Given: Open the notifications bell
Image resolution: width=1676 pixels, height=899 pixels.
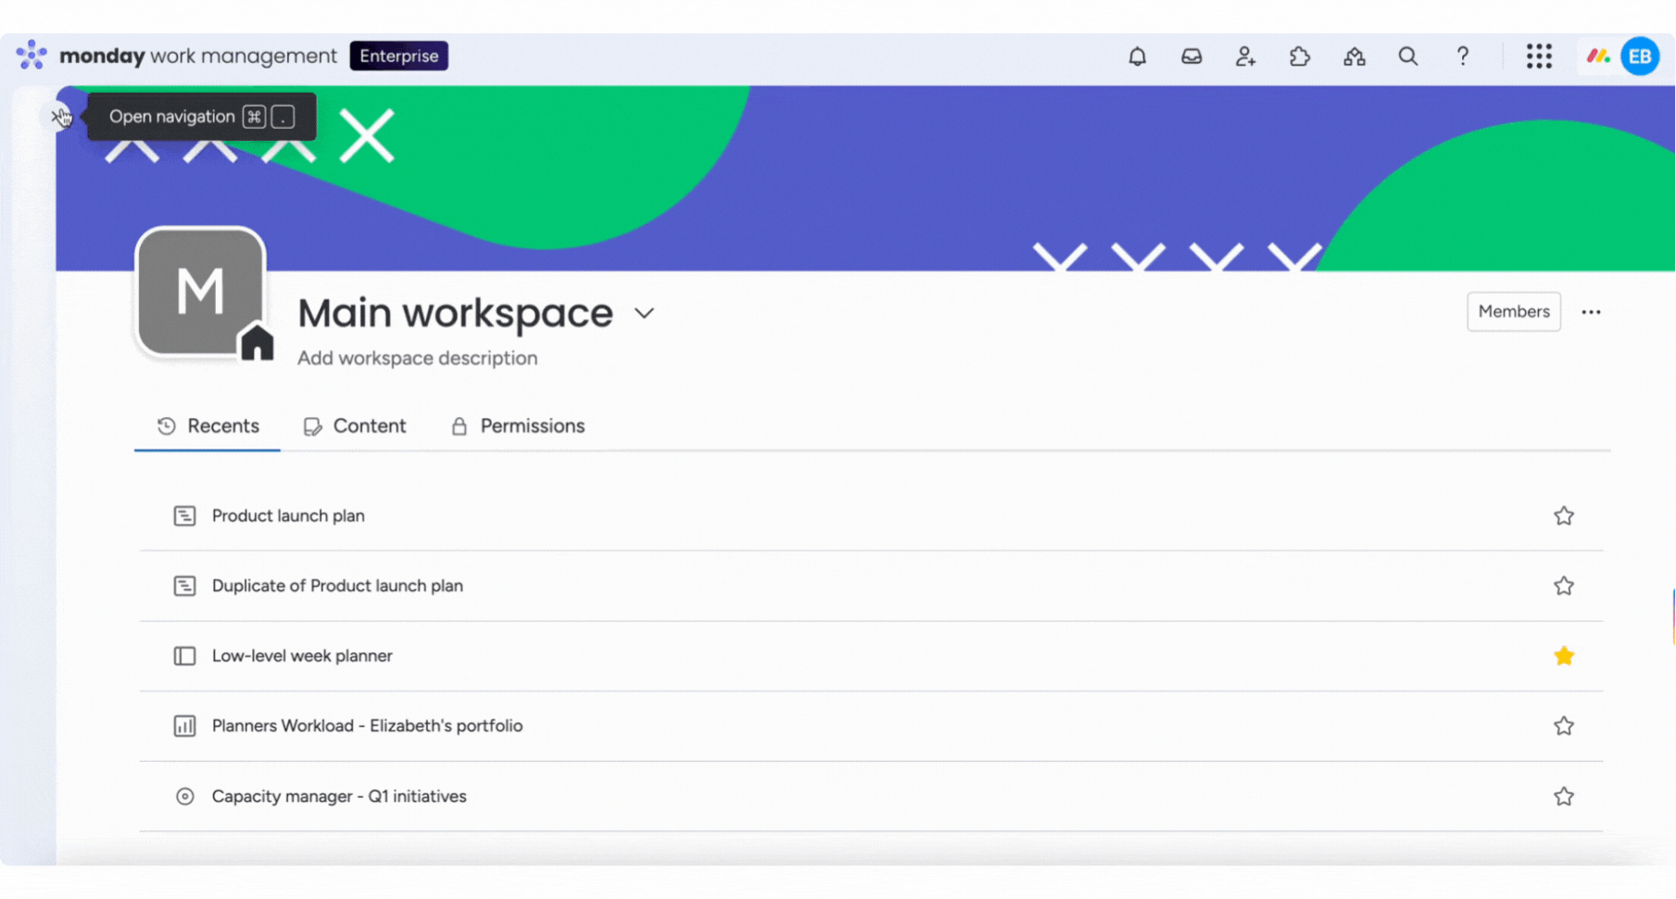Looking at the screenshot, I should point(1138,56).
